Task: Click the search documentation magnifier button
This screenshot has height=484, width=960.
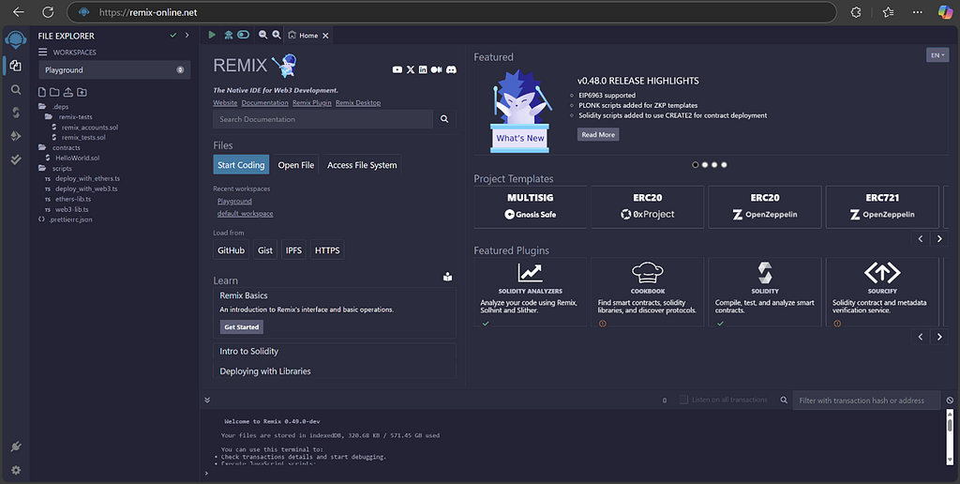Action: (444, 119)
